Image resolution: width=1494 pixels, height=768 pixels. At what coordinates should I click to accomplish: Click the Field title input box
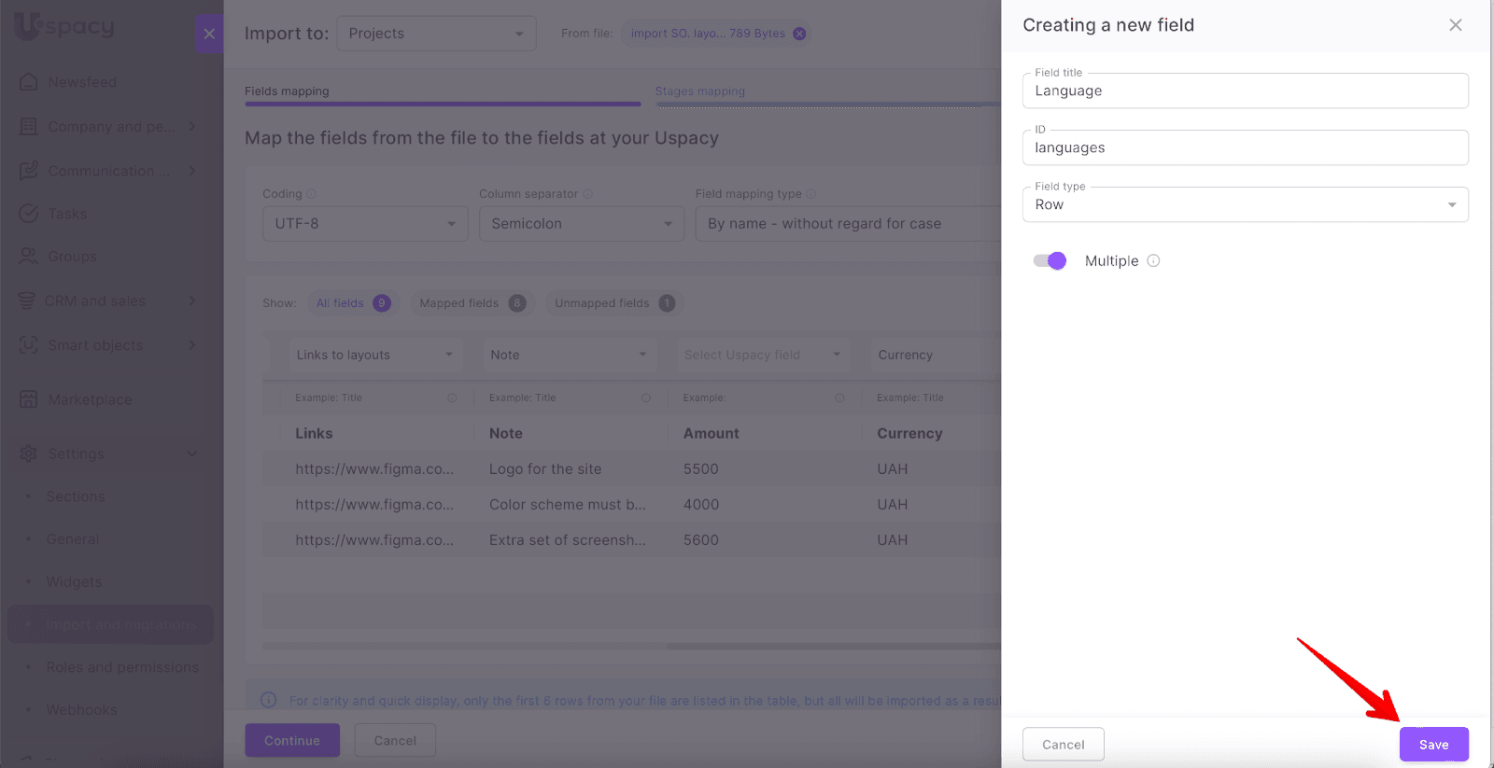coord(1245,91)
